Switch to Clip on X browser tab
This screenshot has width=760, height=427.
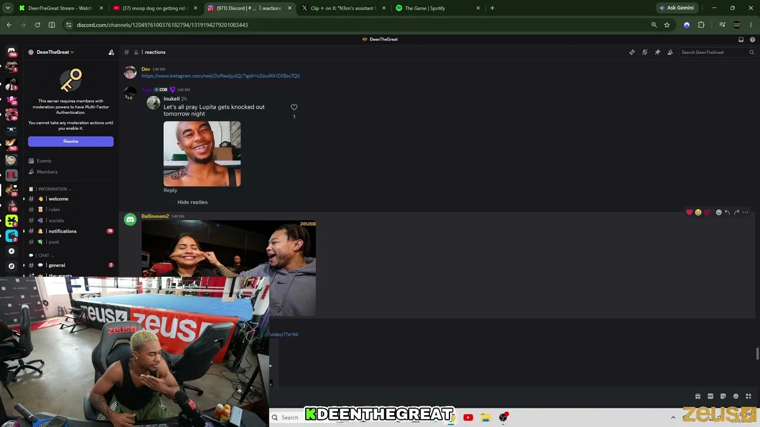click(344, 8)
